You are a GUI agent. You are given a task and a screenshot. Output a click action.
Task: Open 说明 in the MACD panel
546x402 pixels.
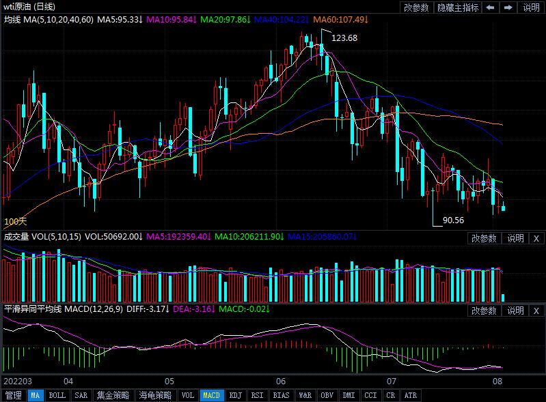pos(515,311)
